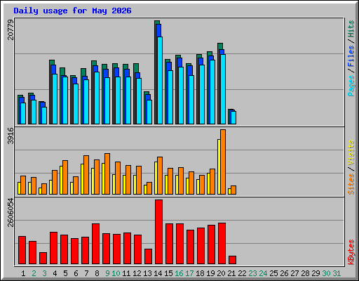Click day 20 on the x-axis
The image size is (359, 281).
[221, 273]
